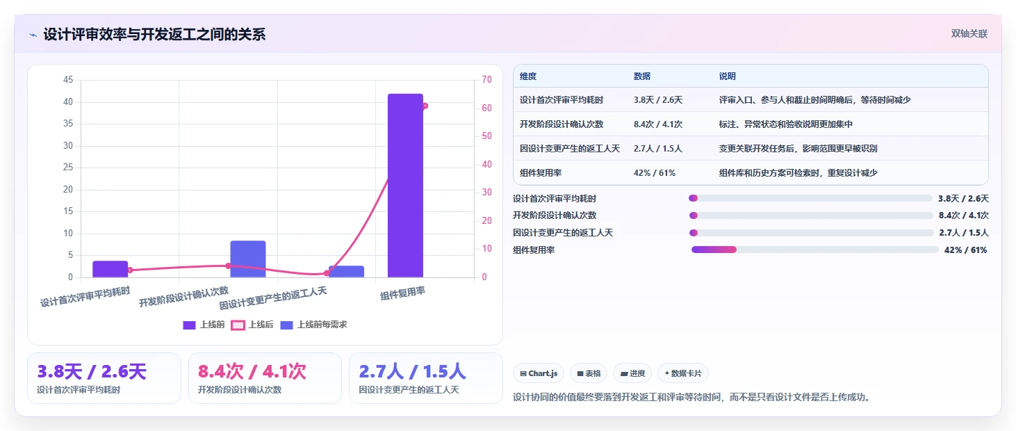
Task: Click table cell 3.8天 / 2.6天
Action: click(x=658, y=100)
